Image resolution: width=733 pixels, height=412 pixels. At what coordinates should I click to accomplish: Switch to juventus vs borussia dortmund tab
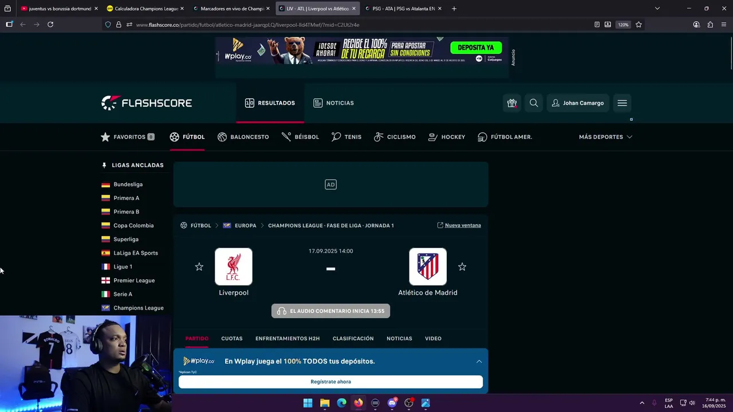pos(60,9)
